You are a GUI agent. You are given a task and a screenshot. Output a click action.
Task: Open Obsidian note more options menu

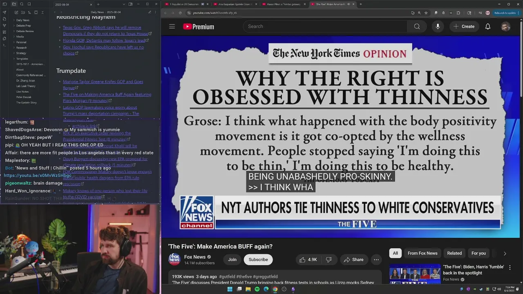click(x=156, y=12)
